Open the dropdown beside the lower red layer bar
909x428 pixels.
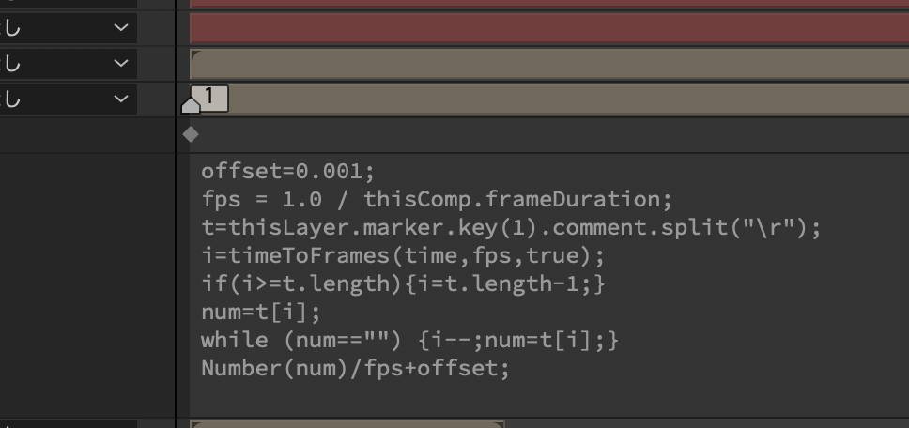(x=120, y=27)
